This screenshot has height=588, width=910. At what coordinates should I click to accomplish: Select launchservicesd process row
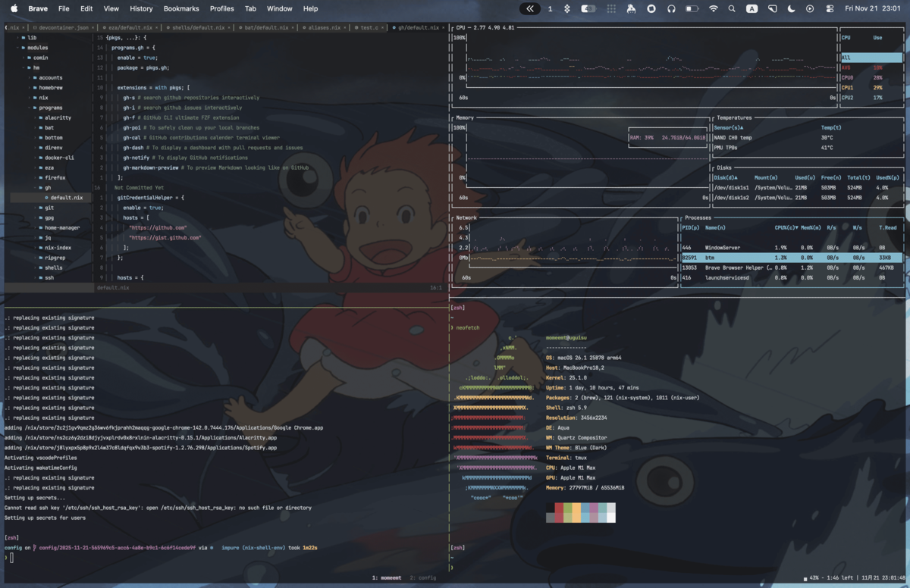(792, 277)
